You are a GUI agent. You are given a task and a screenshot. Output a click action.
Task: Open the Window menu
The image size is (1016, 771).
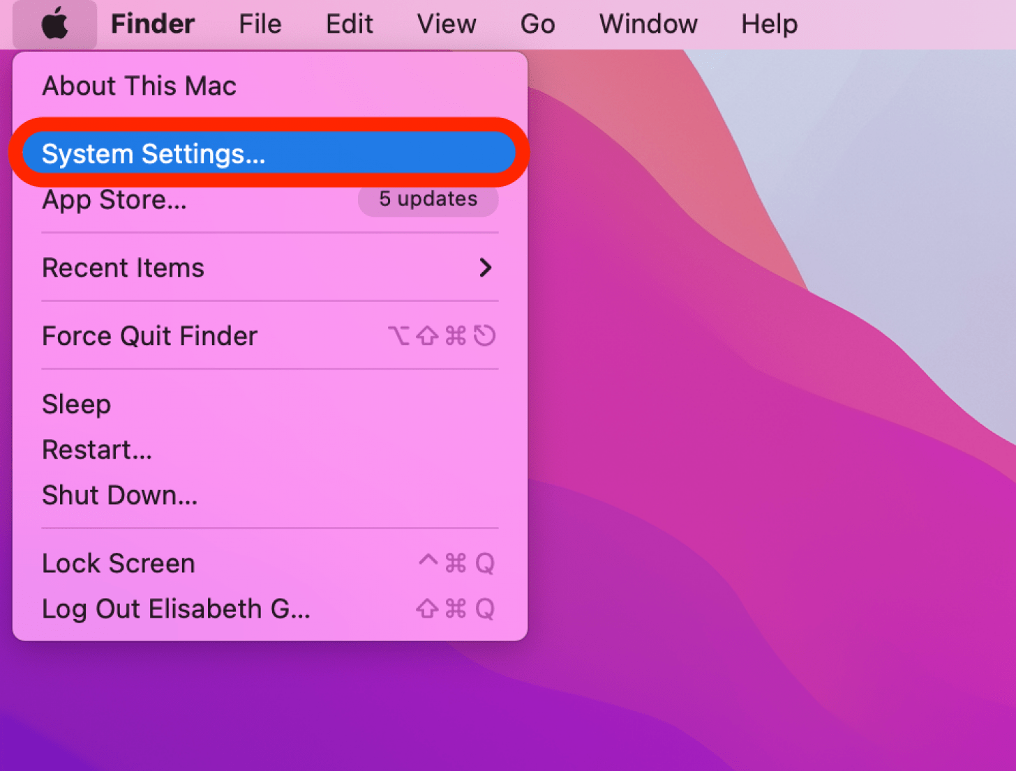(x=648, y=24)
